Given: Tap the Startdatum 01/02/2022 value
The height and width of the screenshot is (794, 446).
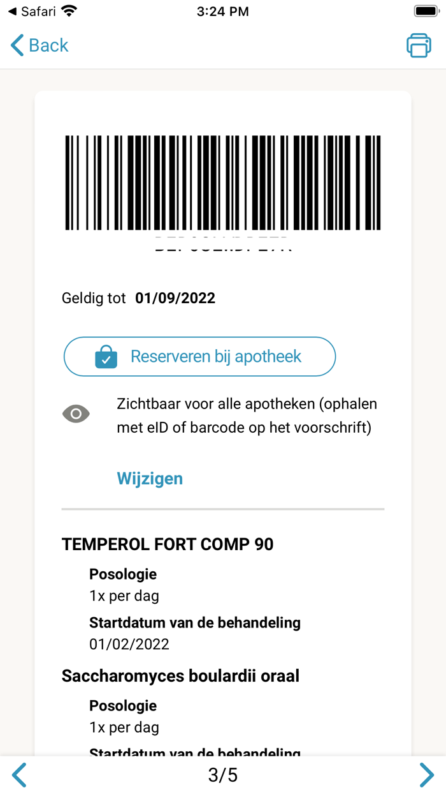Looking at the screenshot, I should pyautogui.click(x=129, y=643).
